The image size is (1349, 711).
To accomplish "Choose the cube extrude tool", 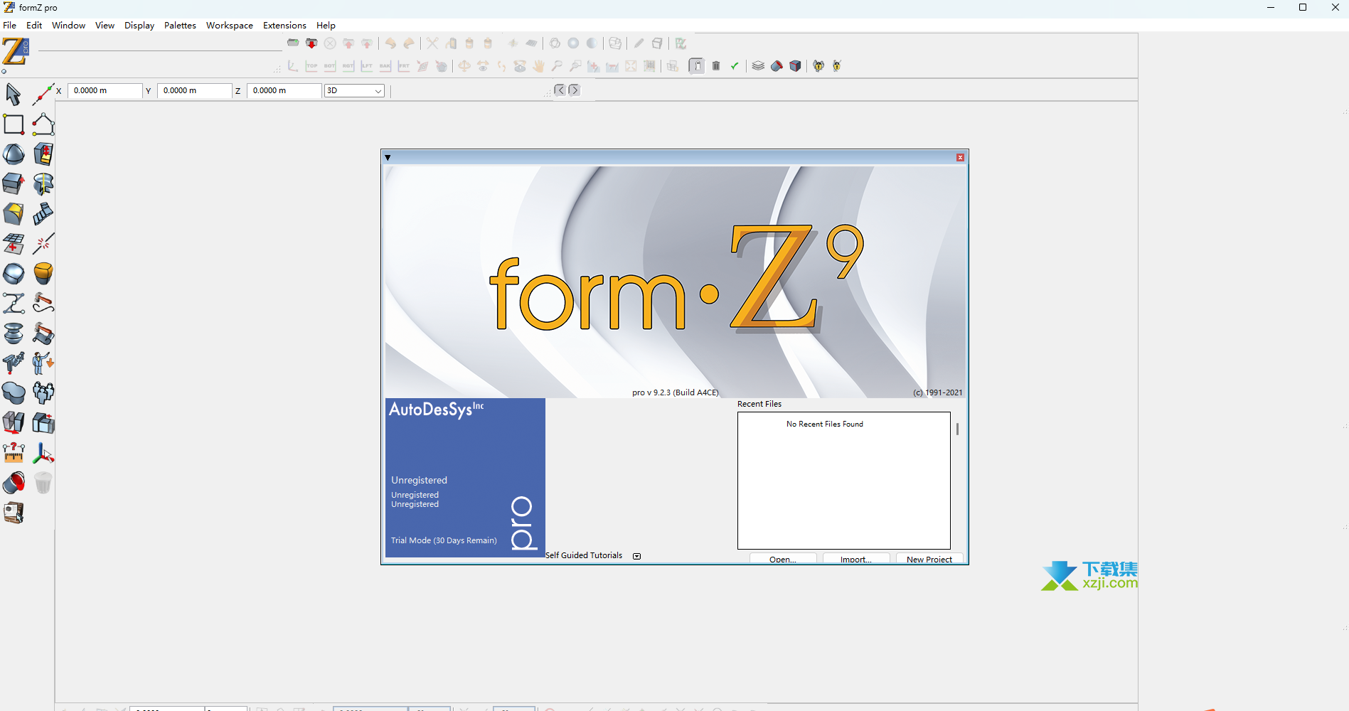I will coord(14,183).
